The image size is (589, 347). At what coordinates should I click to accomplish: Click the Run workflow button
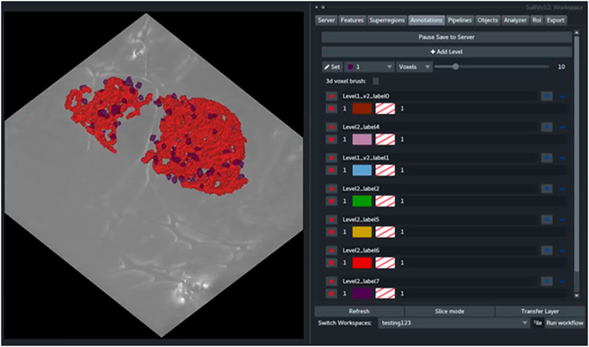pyautogui.click(x=565, y=323)
